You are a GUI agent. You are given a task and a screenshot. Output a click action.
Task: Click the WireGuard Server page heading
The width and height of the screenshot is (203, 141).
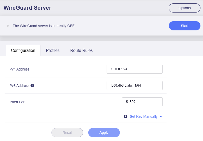point(27,8)
